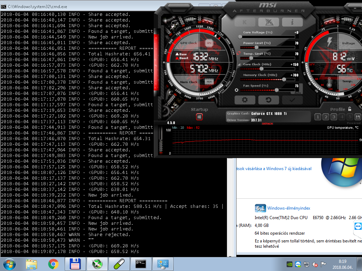Viewport: 362px width, 271px height.
Task: Click the muted volume tray icon
Action: point(315,264)
